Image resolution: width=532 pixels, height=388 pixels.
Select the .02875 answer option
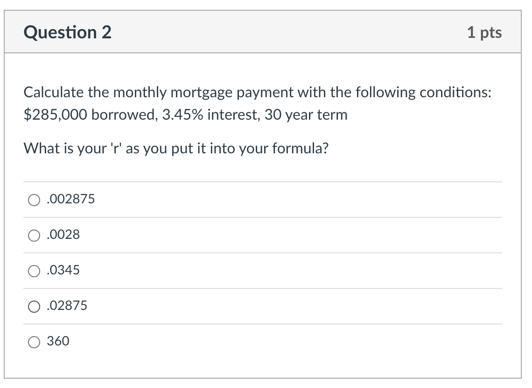click(34, 307)
